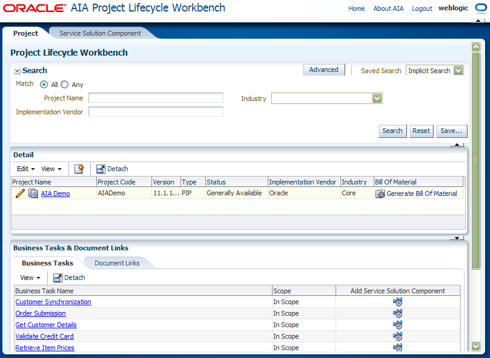Open the Retrieve Item Prices link
The width and height of the screenshot is (490, 358).
(45, 348)
